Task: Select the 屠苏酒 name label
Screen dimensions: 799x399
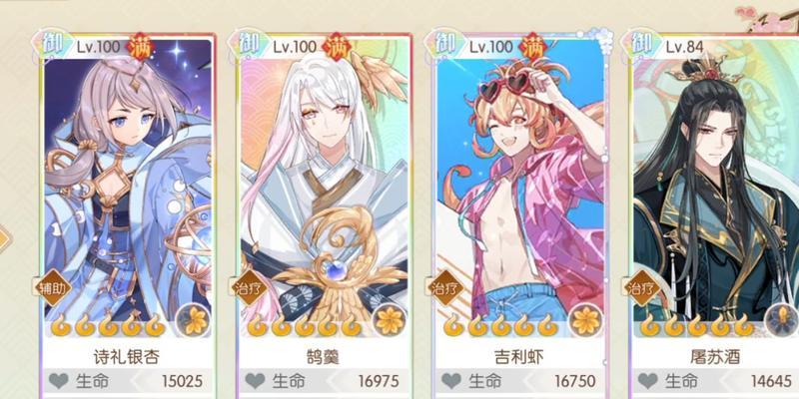Action: pyautogui.click(x=715, y=356)
